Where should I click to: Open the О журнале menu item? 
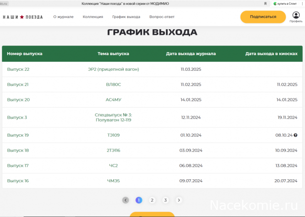[63, 17]
